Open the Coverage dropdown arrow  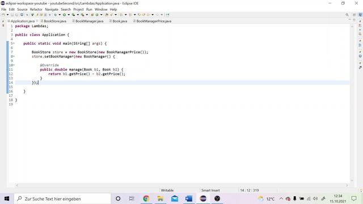point(78,15)
